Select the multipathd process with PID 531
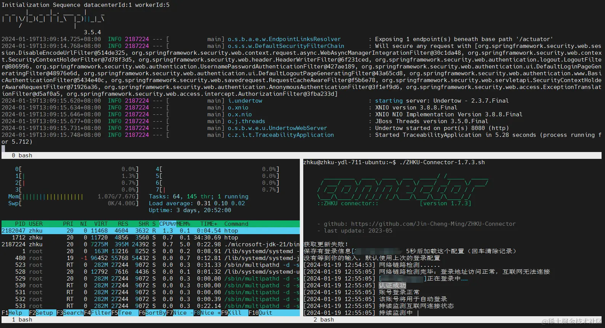 click(150, 292)
